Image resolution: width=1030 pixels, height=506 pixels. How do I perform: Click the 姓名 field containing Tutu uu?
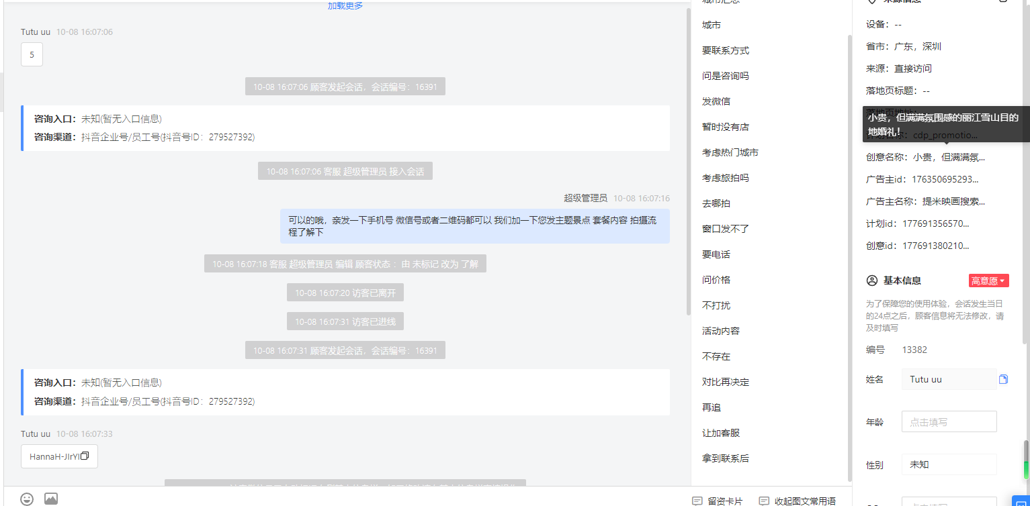(x=949, y=379)
